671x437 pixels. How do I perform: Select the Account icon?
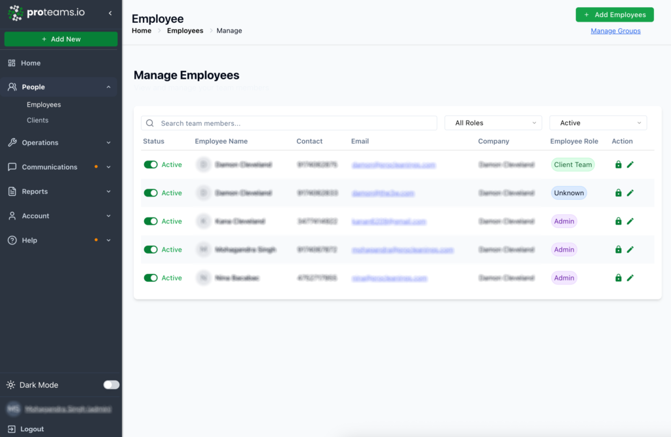pyautogui.click(x=11, y=216)
